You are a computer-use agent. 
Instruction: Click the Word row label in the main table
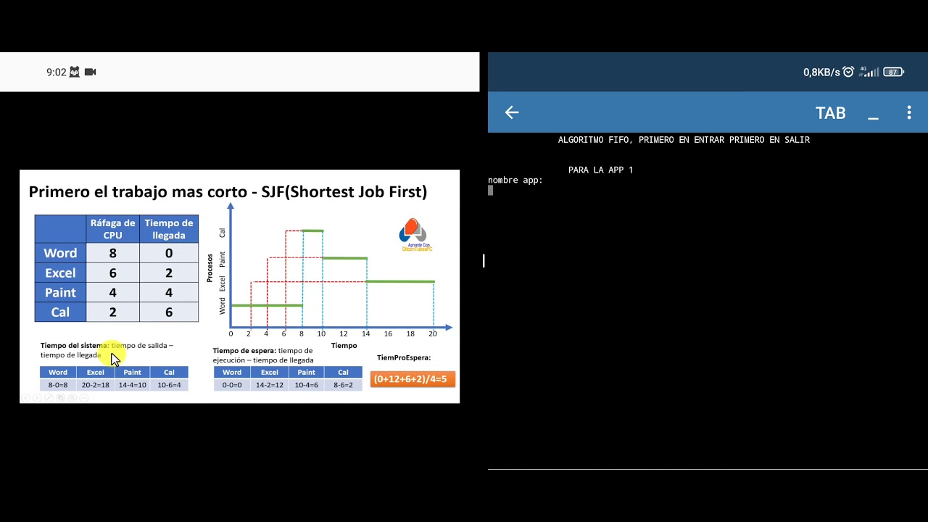point(60,253)
